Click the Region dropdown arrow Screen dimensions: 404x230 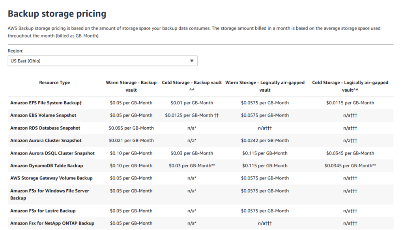[192, 61]
